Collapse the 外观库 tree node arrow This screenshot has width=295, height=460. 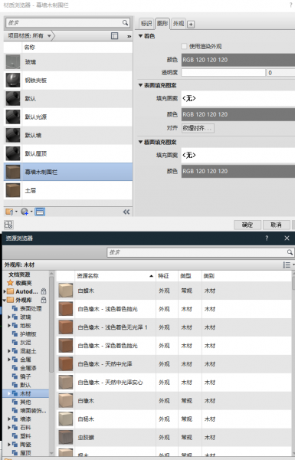coord(5,300)
